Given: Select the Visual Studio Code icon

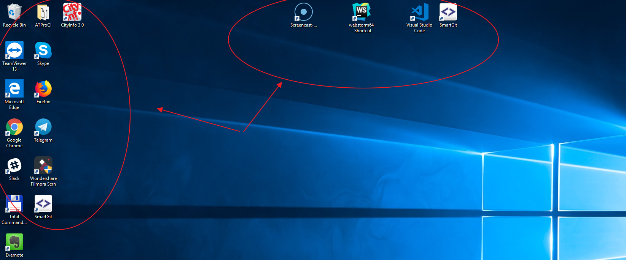Looking at the screenshot, I should pyautogui.click(x=419, y=12).
